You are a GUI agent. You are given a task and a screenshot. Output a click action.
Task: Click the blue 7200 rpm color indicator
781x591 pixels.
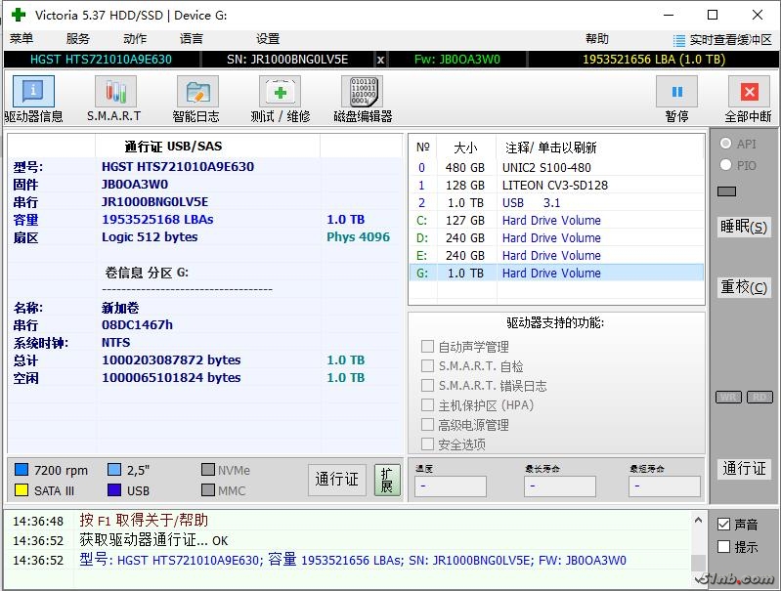click(22, 470)
